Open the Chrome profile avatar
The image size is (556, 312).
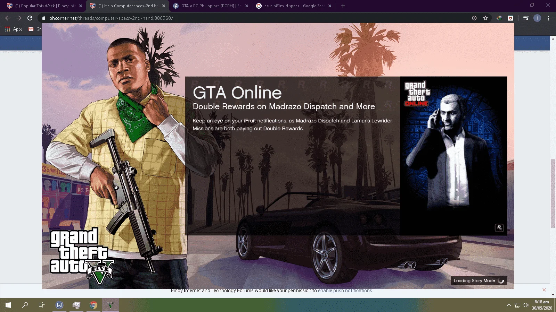click(537, 18)
